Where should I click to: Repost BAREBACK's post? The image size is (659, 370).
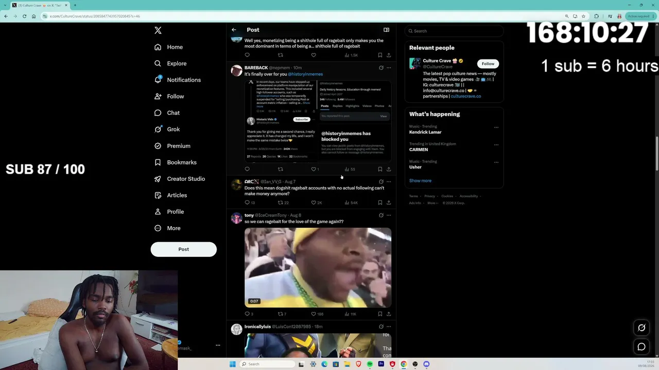click(281, 169)
